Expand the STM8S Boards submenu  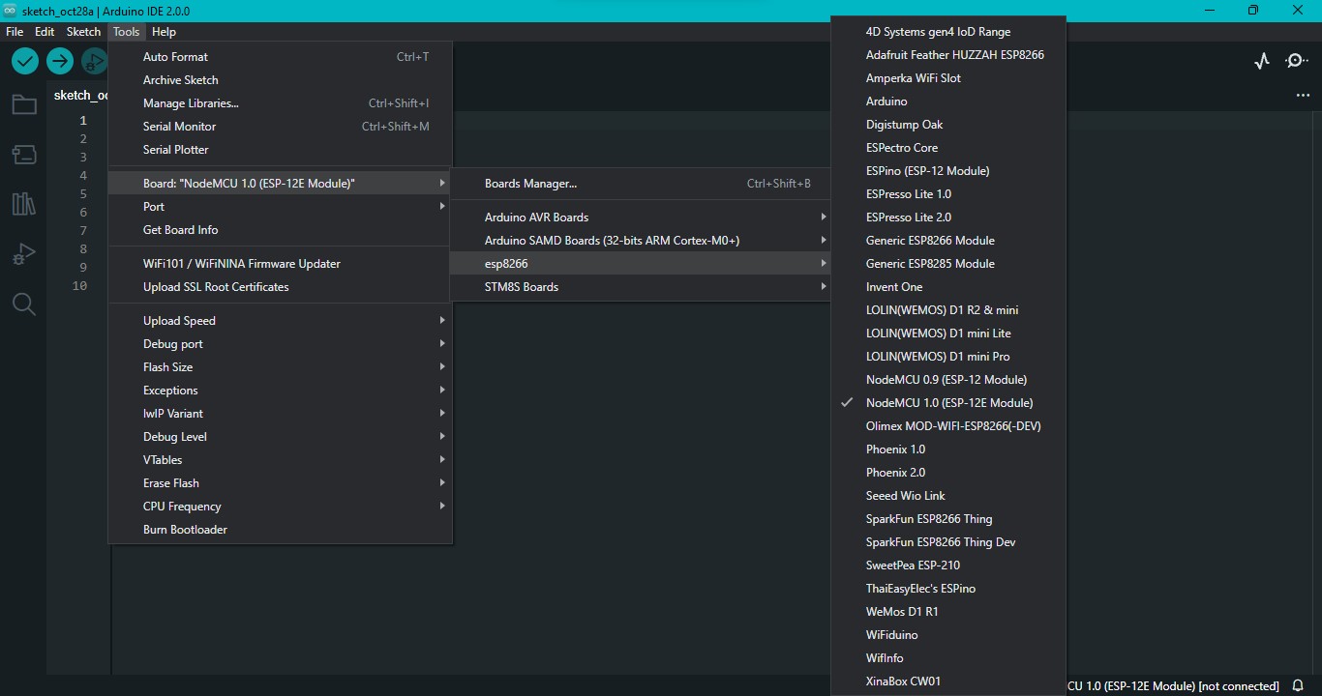pos(641,287)
